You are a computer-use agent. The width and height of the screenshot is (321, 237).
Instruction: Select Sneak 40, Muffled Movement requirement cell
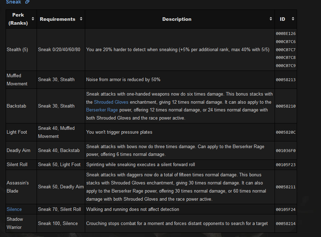(61, 132)
